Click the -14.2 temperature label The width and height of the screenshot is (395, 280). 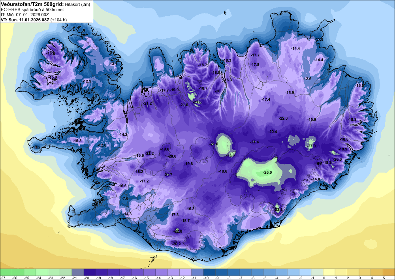coord(123,134)
